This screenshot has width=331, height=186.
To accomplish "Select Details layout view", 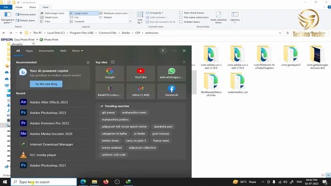I will click(x=106, y=17).
